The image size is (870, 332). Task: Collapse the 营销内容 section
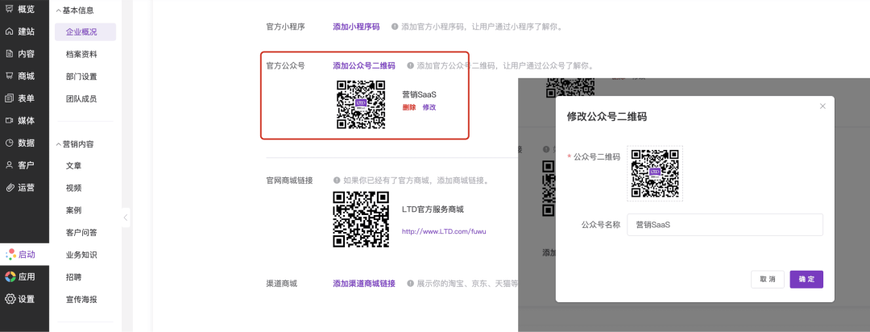[58, 144]
